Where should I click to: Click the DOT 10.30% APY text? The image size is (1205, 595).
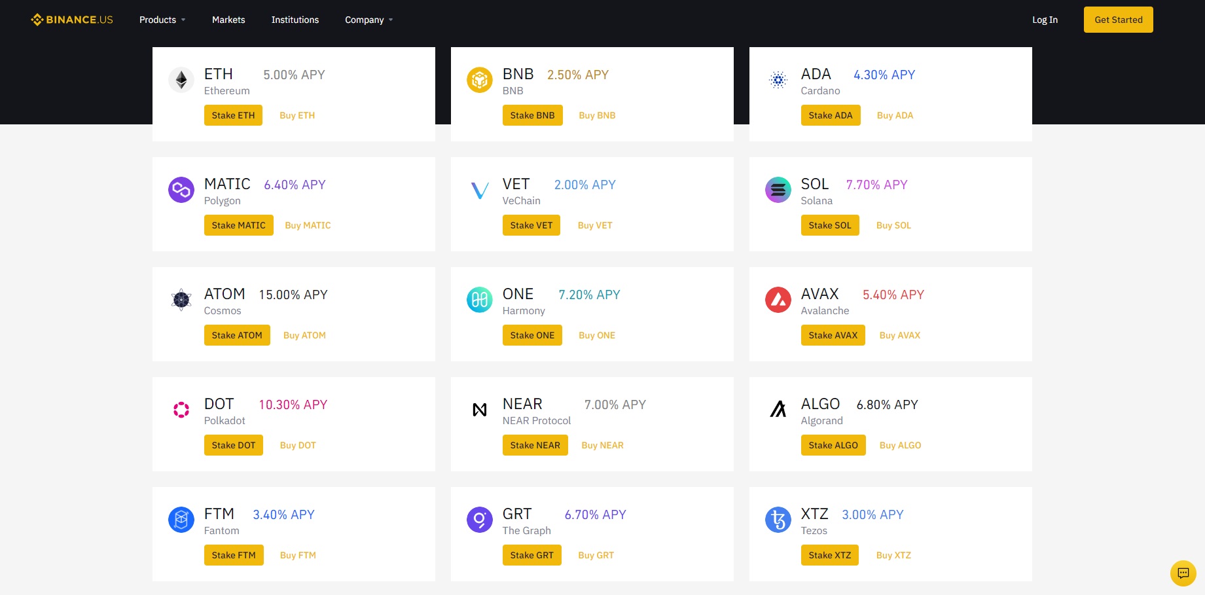pyautogui.click(x=293, y=405)
